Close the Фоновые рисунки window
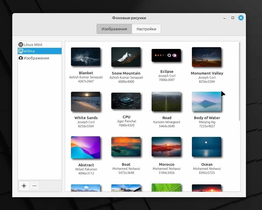This screenshot has width=262, height=210. pyautogui.click(x=241, y=18)
